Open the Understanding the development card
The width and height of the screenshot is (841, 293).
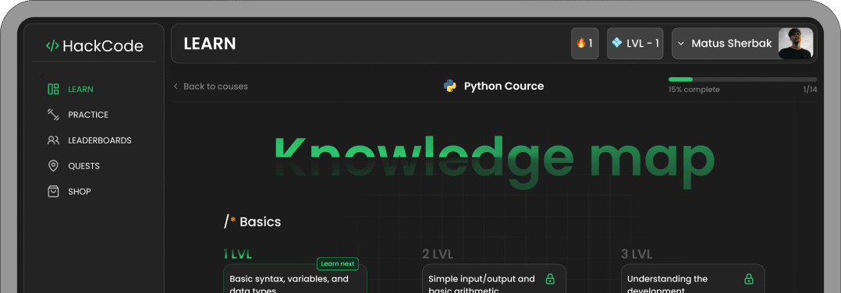coord(693,278)
